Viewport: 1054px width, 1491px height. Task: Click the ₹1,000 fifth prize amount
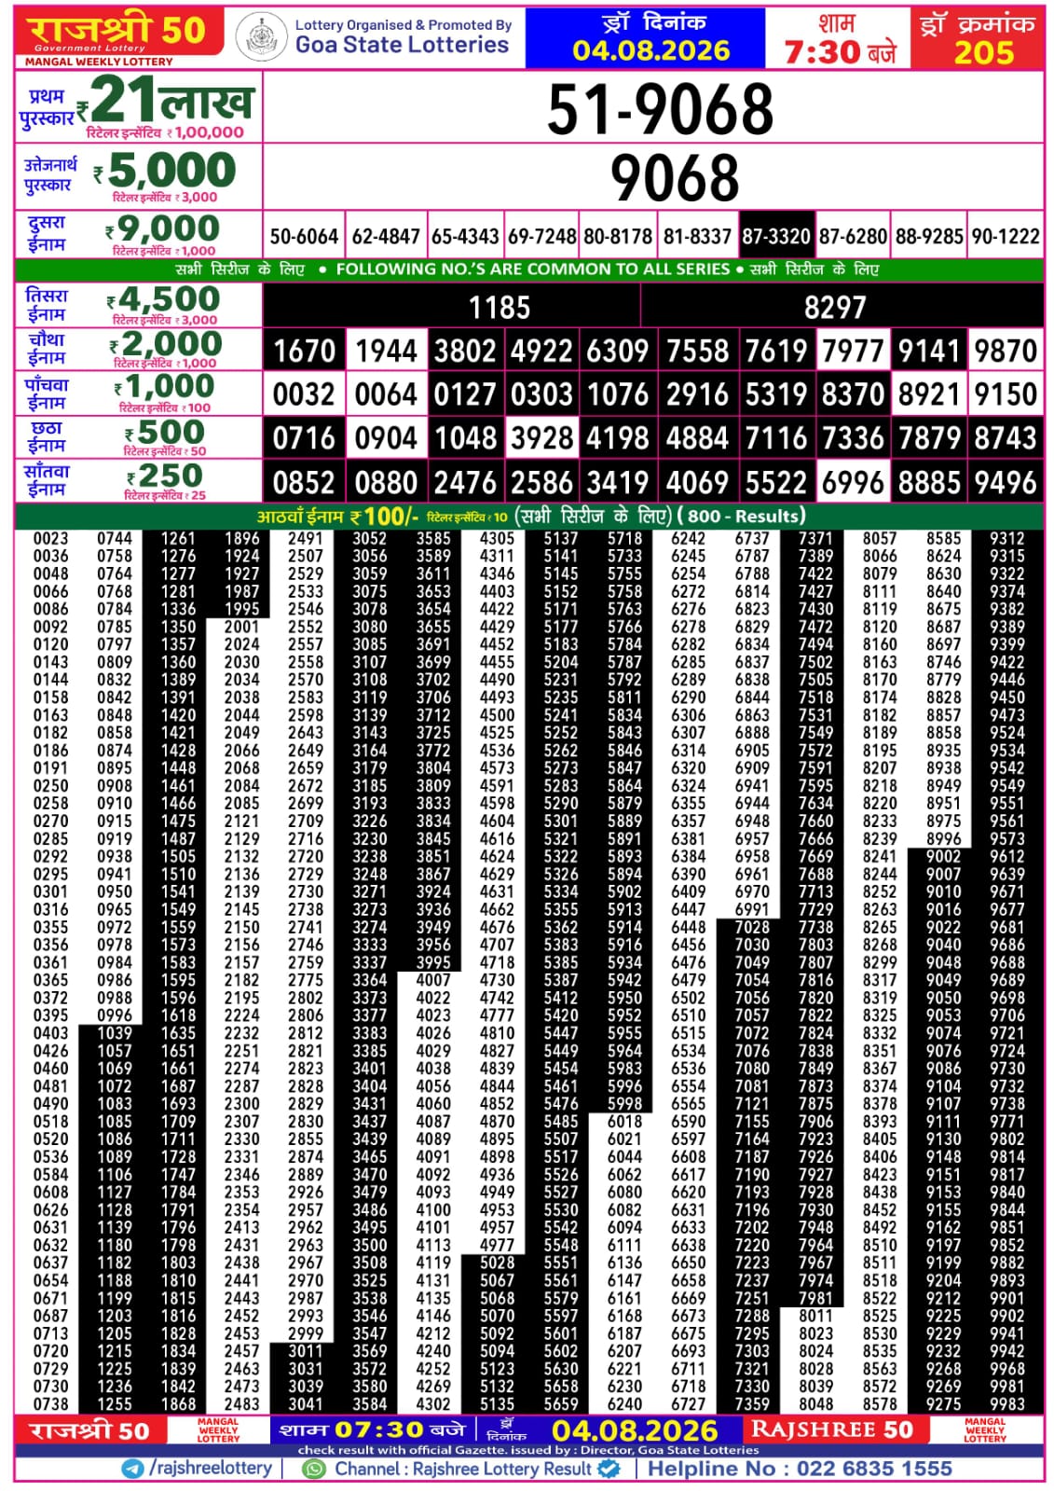(164, 386)
